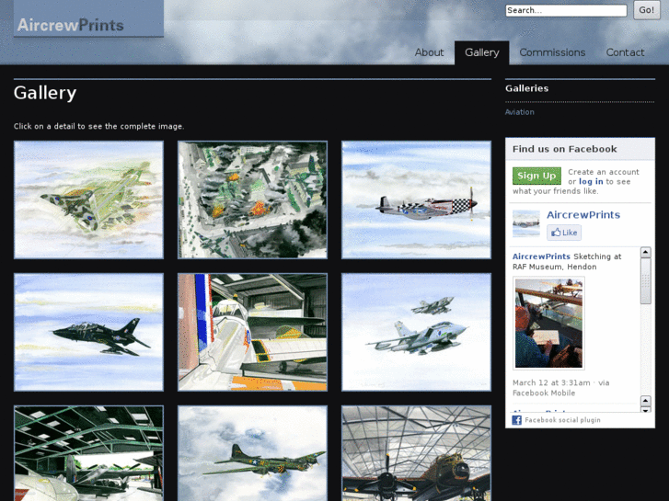Image resolution: width=669 pixels, height=501 pixels.
Task: Open the hangar aircraft tail painting thumbnail
Action: click(x=252, y=332)
